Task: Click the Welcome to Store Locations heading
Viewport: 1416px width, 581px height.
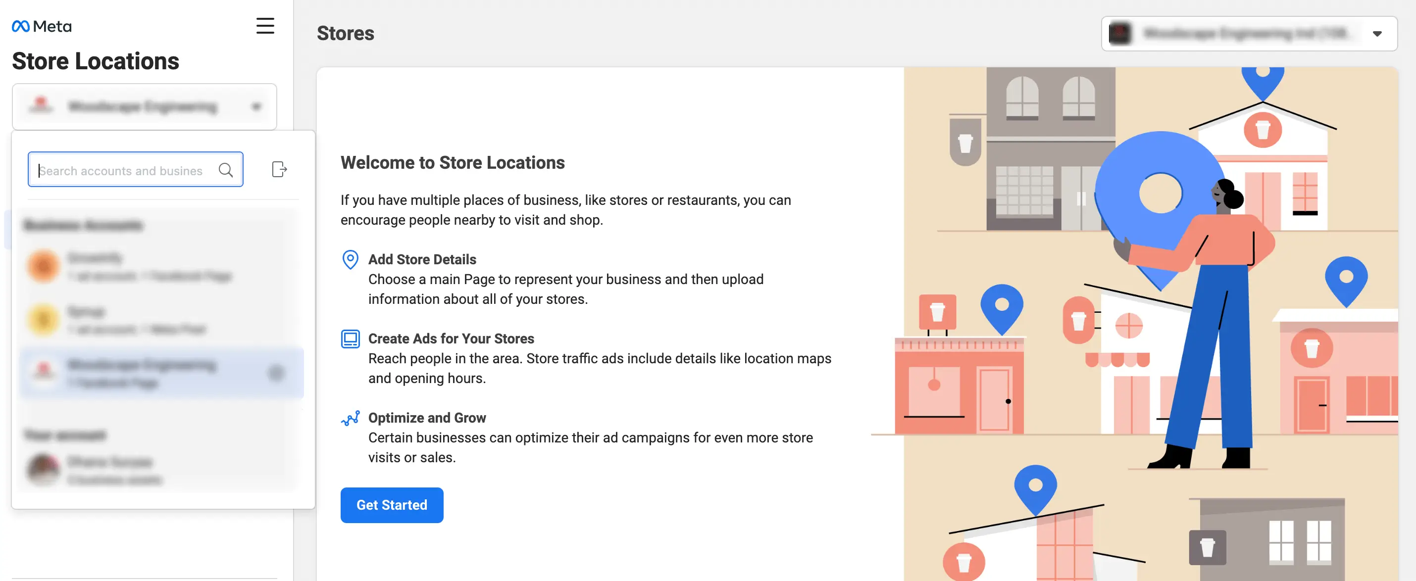Action: coord(453,163)
